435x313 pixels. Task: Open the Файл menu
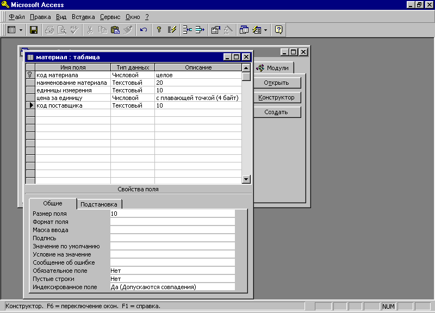[17, 17]
